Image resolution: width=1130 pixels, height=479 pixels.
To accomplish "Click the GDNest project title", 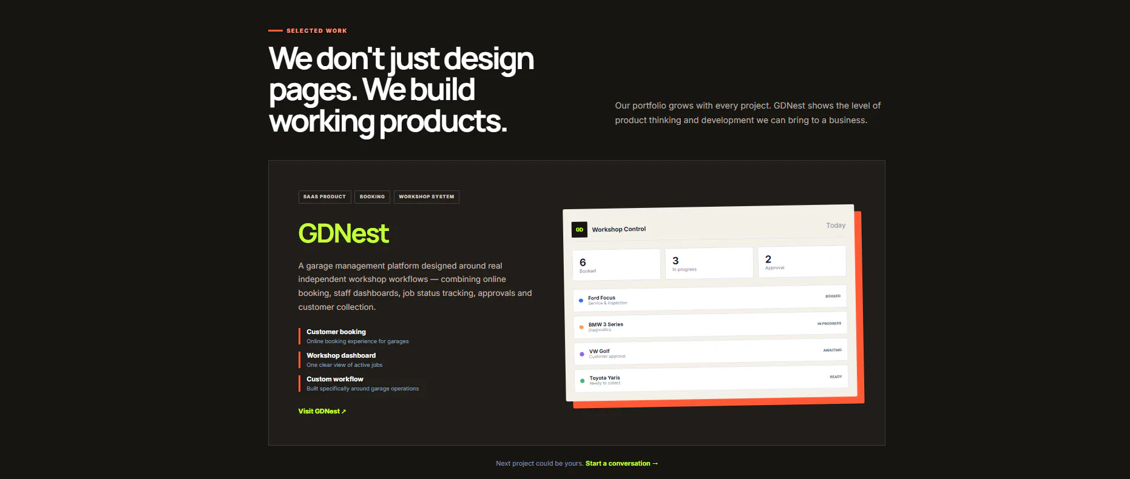I will (x=343, y=233).
